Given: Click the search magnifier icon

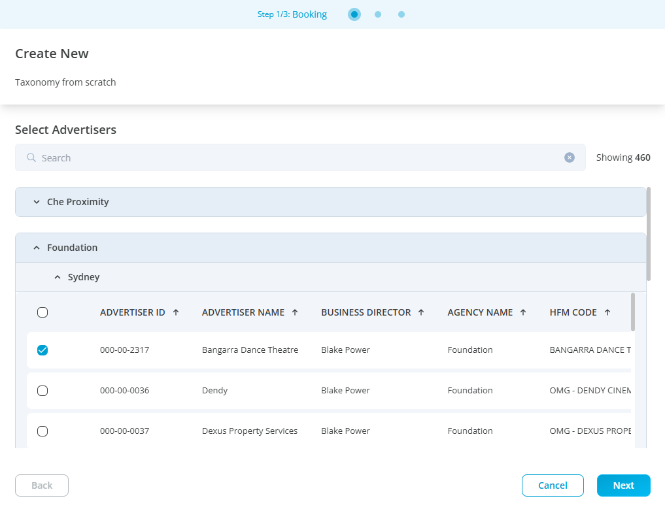Looking at the screenshot, I should (31, 157).
